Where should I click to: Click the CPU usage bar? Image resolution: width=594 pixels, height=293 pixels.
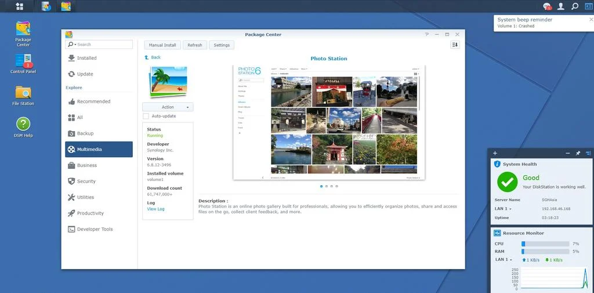(x=545, y=244)
